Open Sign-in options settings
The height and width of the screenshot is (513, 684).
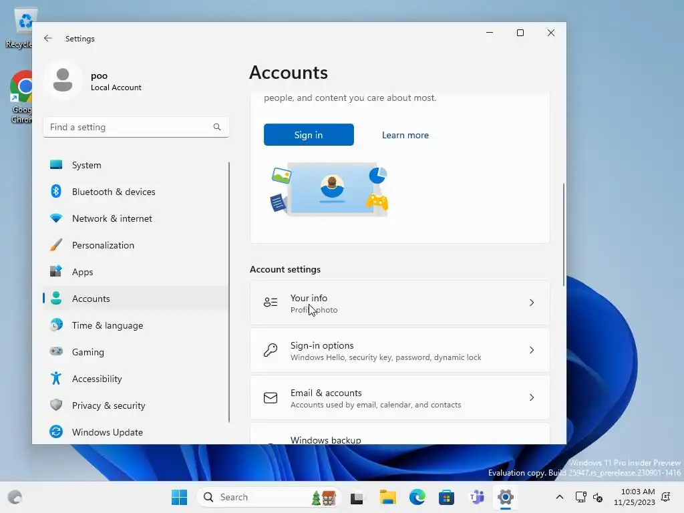click(x=400, y=350)
